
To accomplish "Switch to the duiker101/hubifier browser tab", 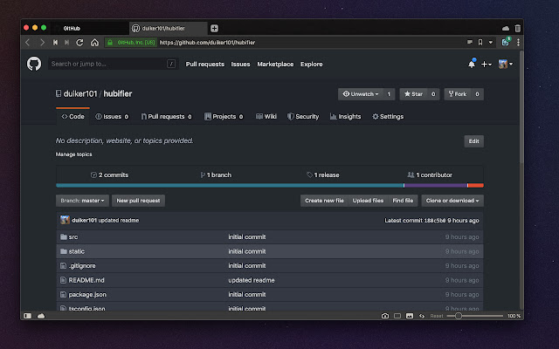I will pos(168,28).
